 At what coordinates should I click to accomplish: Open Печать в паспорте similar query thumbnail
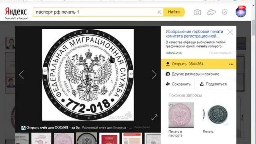coord(181,115)
